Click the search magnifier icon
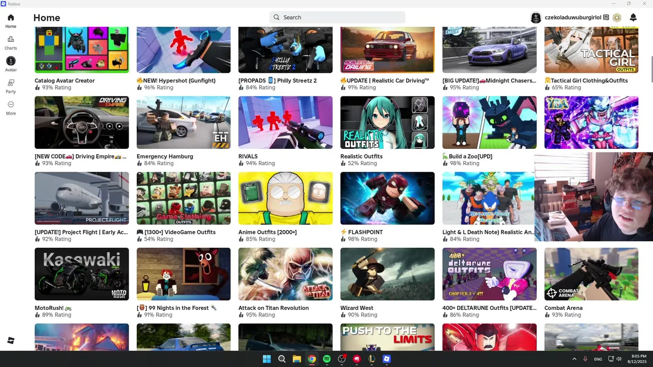The image size is (653, 367). click(x=277, y=17)
